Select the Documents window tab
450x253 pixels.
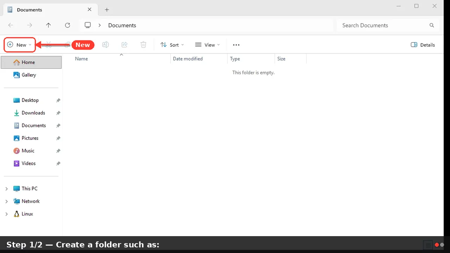(50, 10)
